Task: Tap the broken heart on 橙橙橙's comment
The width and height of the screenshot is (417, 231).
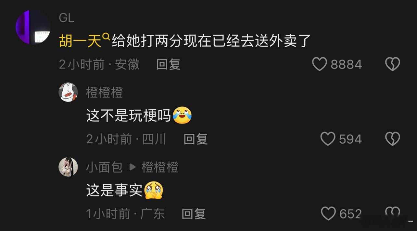Action: (x=392, y=139)
